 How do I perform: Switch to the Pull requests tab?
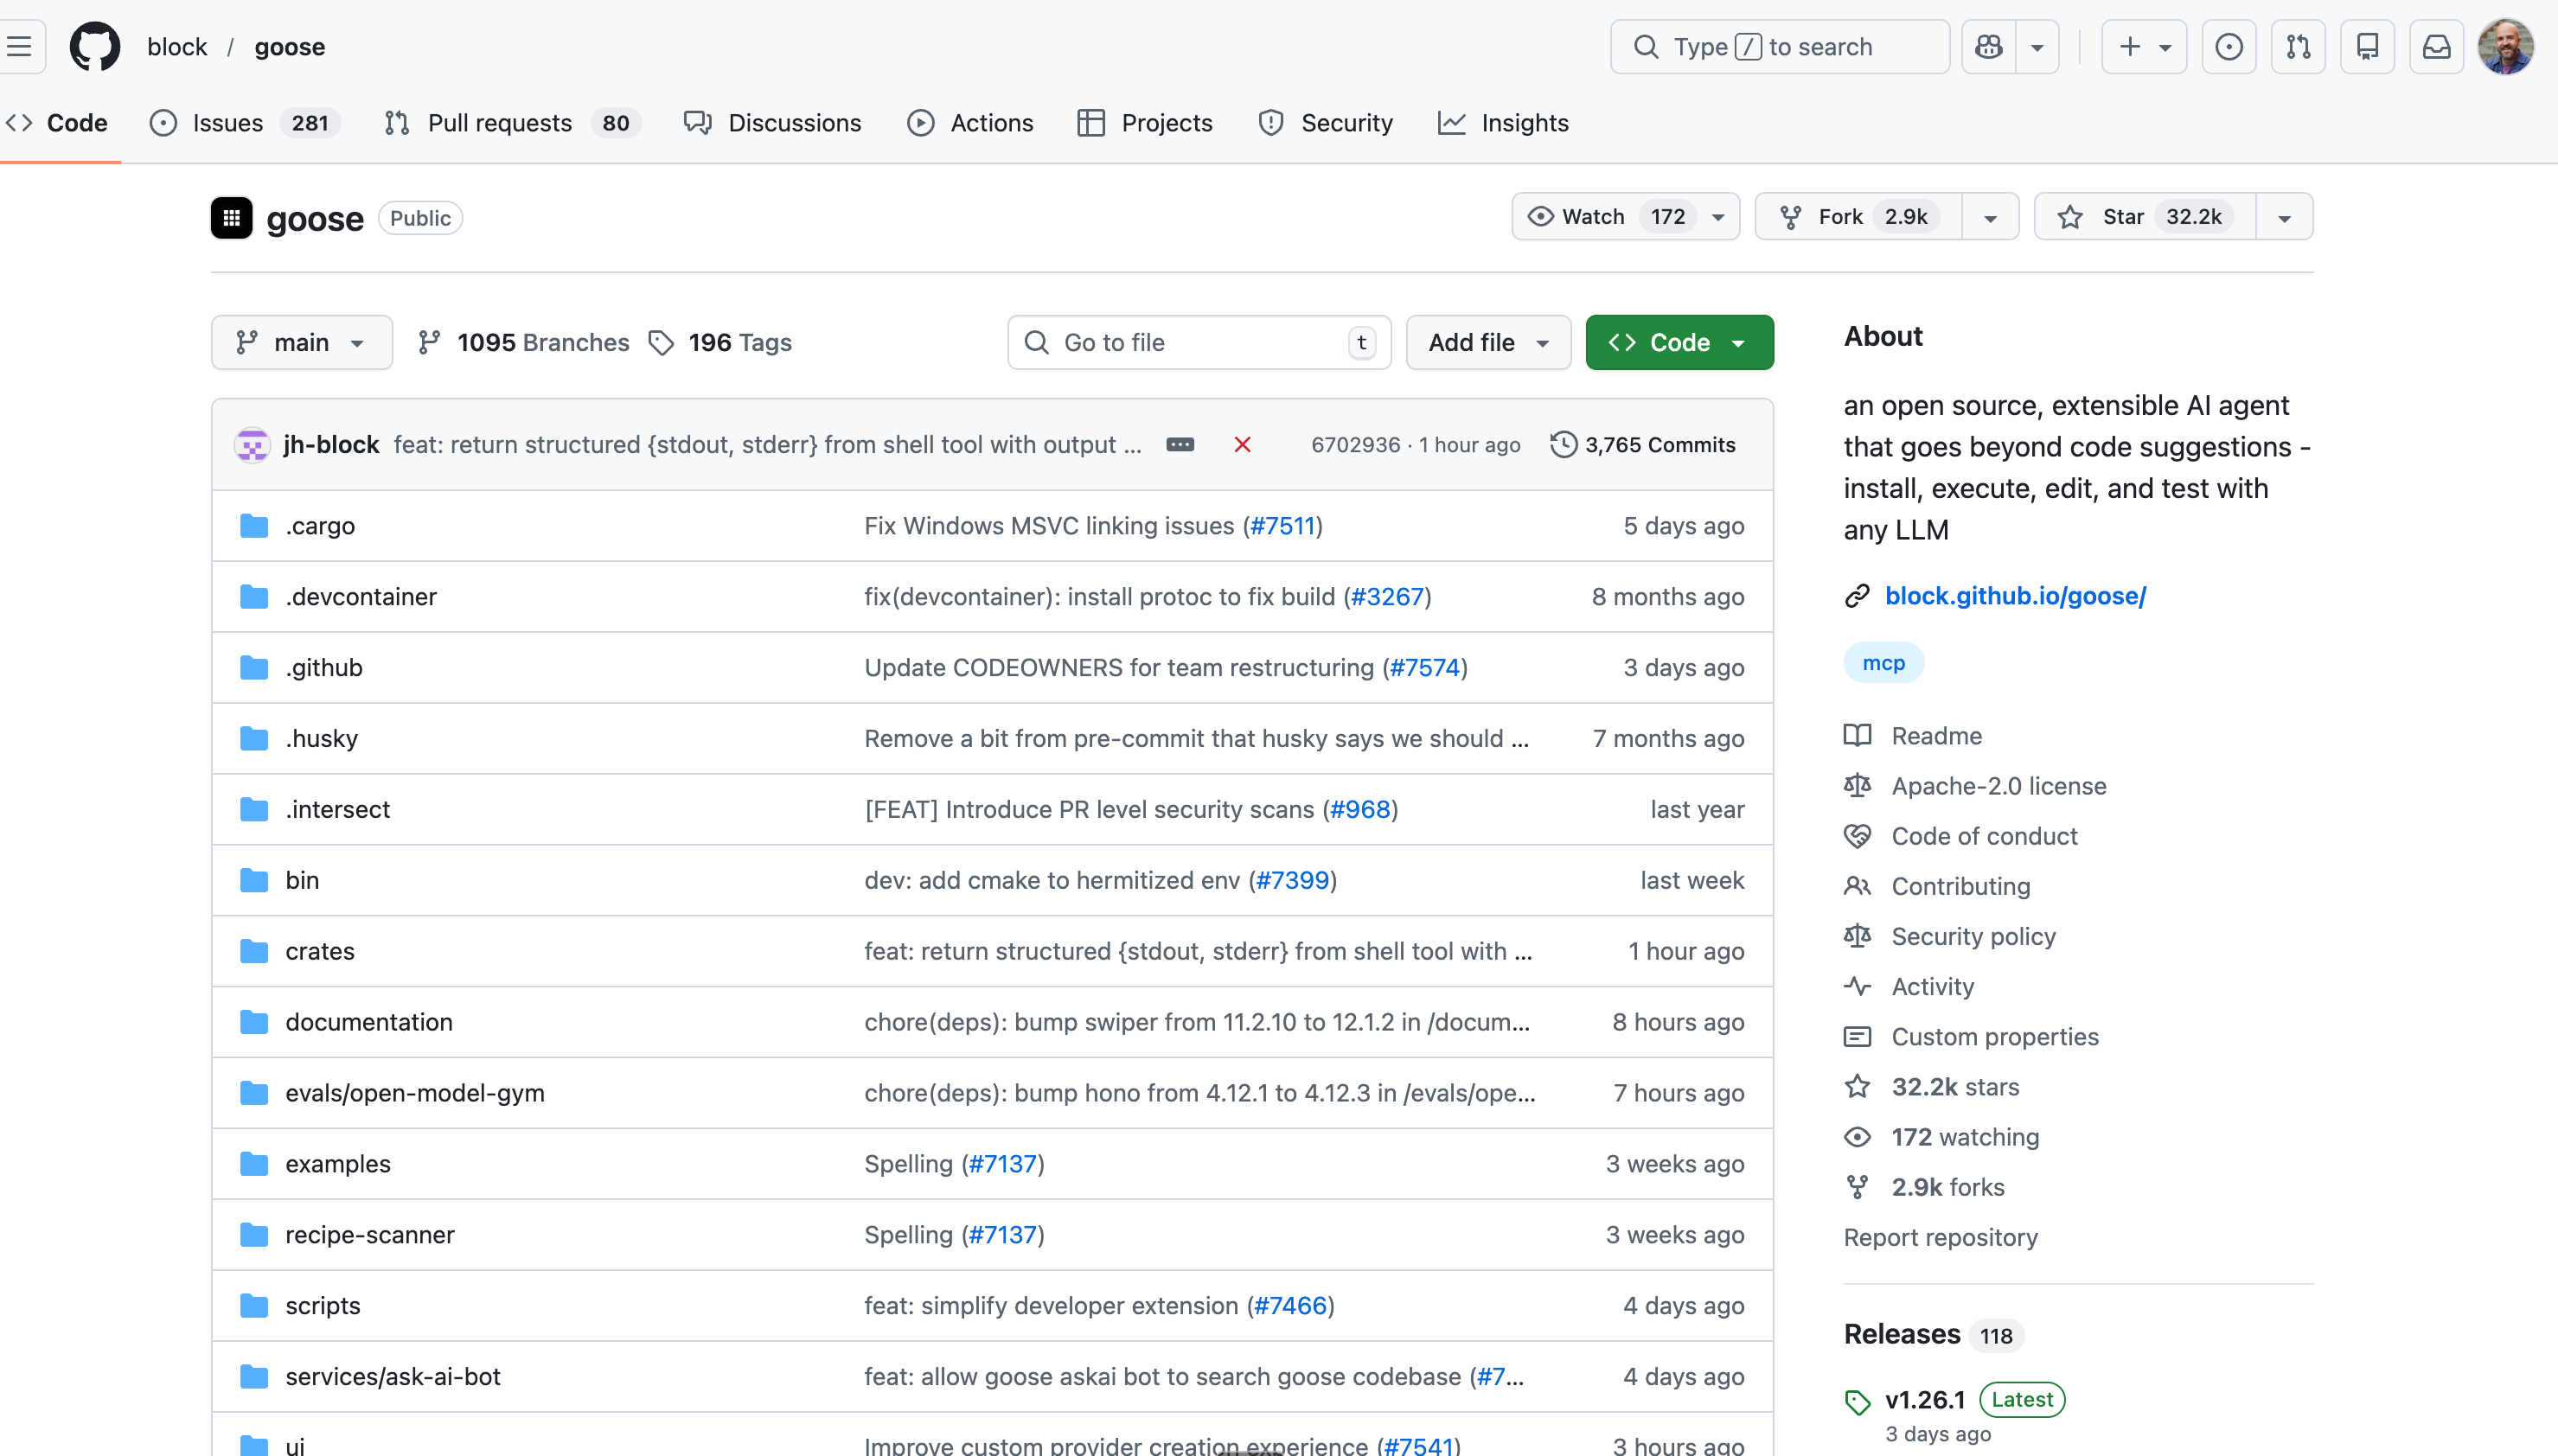click(x=499, y=123)
